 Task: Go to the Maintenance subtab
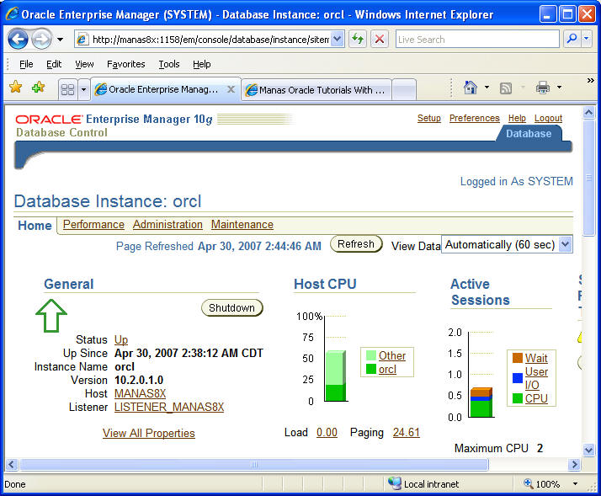click(242, 224)
